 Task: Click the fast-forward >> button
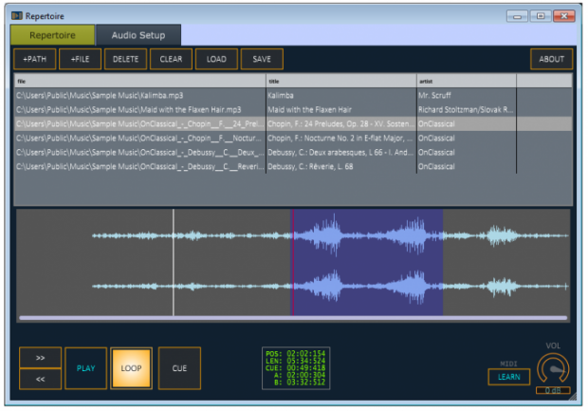pyautogui.click(x=41, y=358)
